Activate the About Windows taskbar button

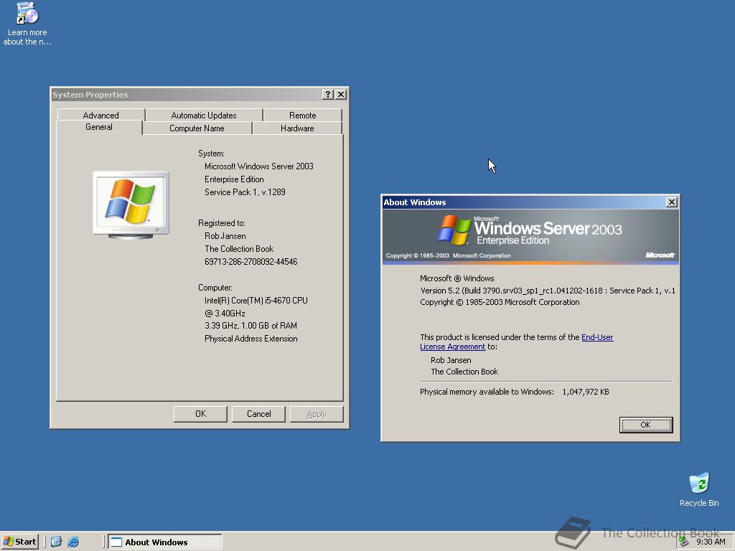point(165,542)
